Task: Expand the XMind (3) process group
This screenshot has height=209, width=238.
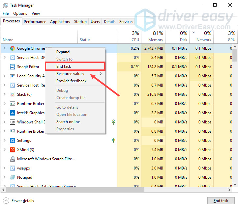Action: click(4, 150)
